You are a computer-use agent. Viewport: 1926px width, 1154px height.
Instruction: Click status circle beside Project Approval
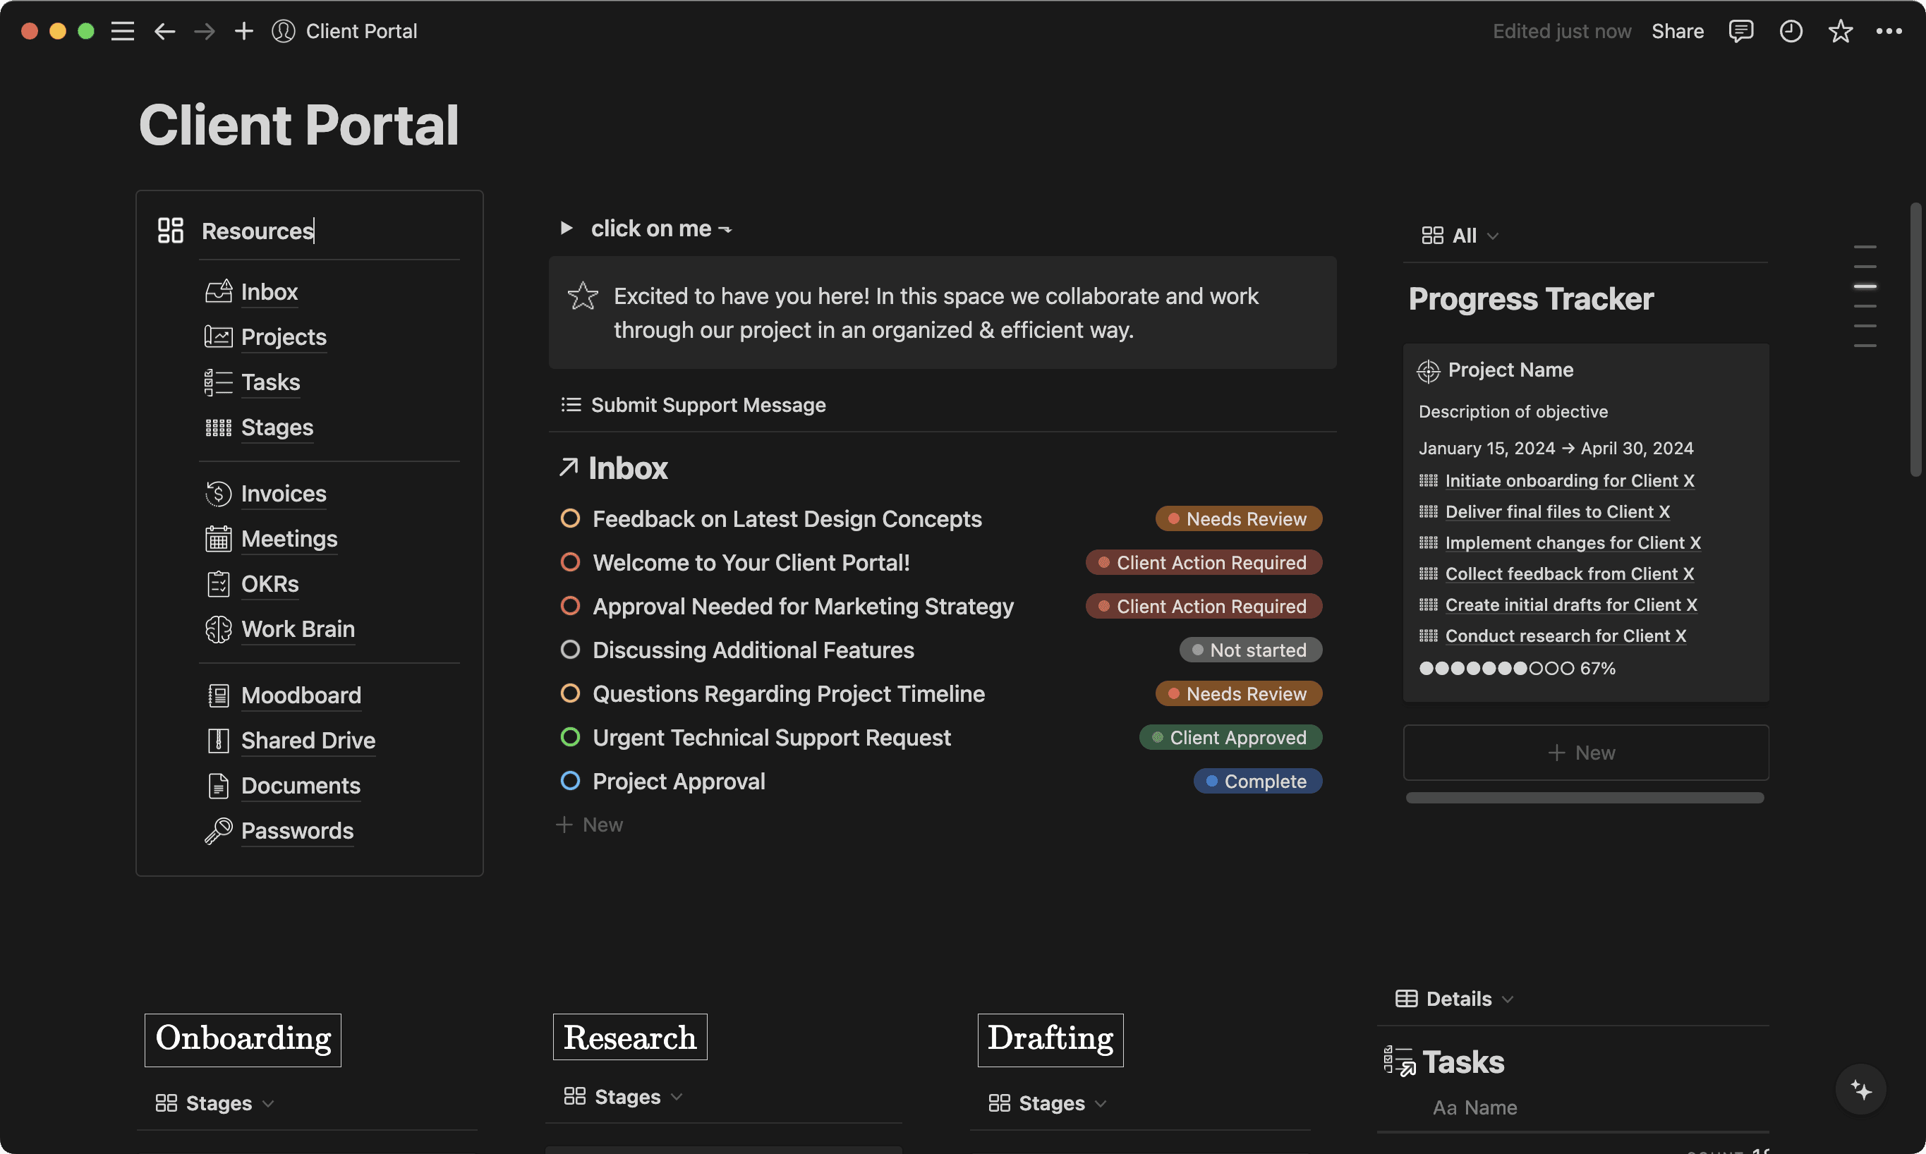pyautogui.click(x=570, y=781)
